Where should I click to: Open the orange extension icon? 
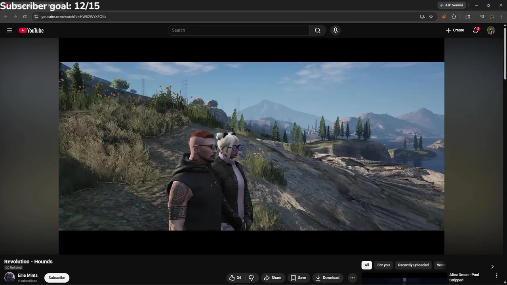click(x=444, y=17)
